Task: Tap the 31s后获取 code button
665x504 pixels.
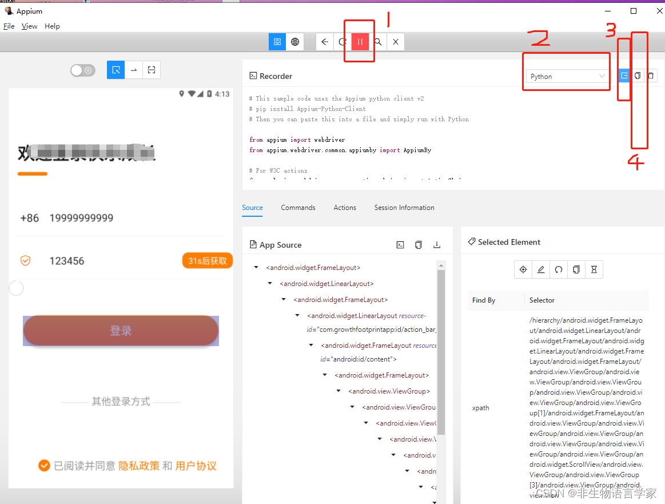Action: point(208,261)
